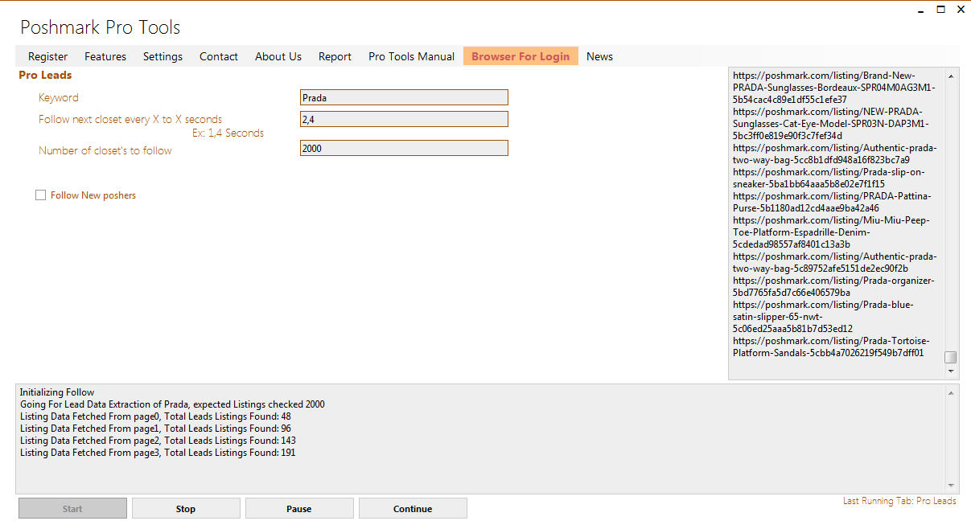Open the Register tab
This screenshot has width=971, height=525.
tap(47, 56)
